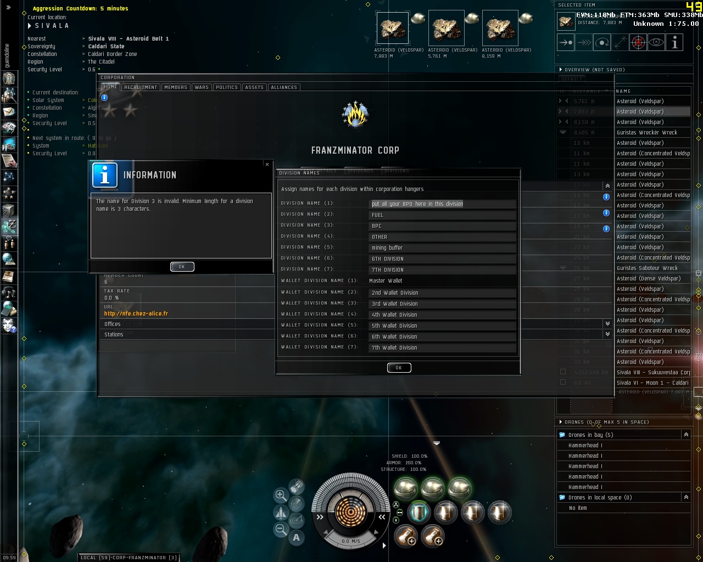
Task: Click the right double-arrow speed button
Action: tap(382, 517)
